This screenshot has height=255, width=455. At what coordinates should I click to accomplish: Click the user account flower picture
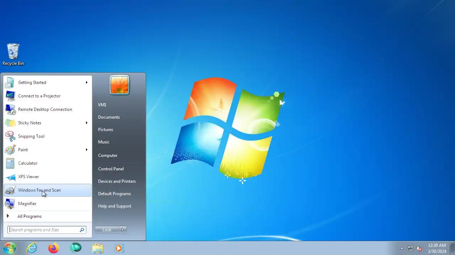tap(119, 85)
